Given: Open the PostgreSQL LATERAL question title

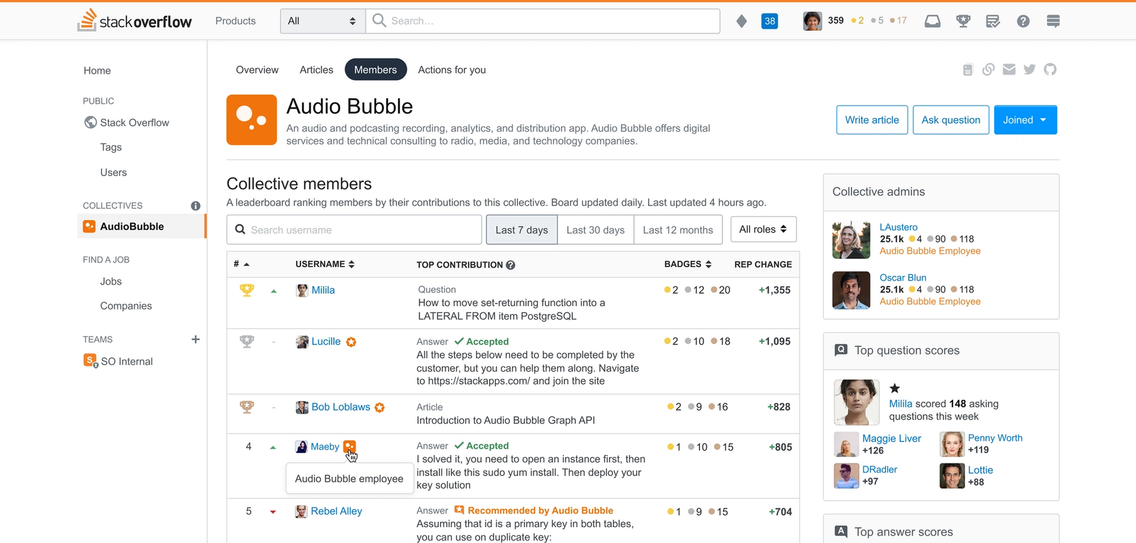Looking at the screenshot, I should click(512, 309).
